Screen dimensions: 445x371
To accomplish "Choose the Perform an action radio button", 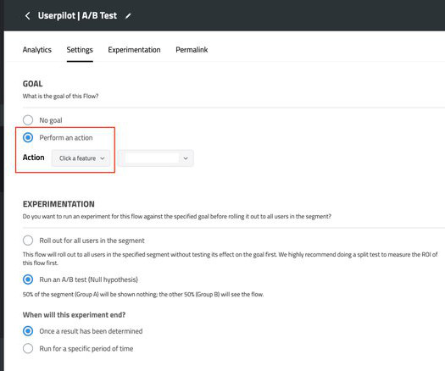I will tap(28, 137).
